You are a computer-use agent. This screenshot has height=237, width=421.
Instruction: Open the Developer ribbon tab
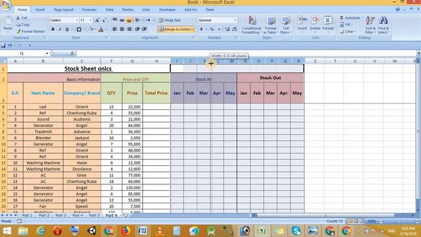167,10
